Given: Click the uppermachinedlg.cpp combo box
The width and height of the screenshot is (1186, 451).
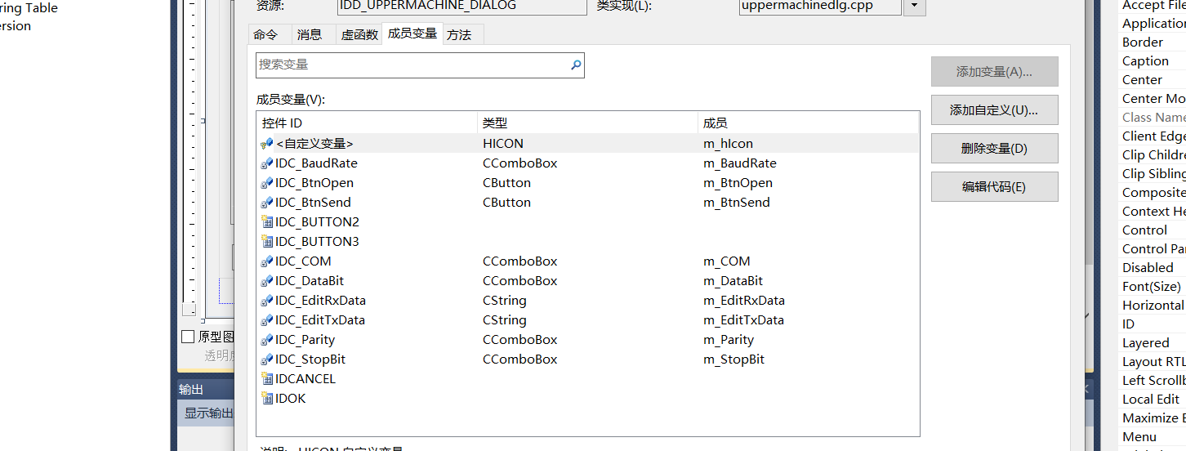Looking at the screenshot, I should [x=819, y=7].
